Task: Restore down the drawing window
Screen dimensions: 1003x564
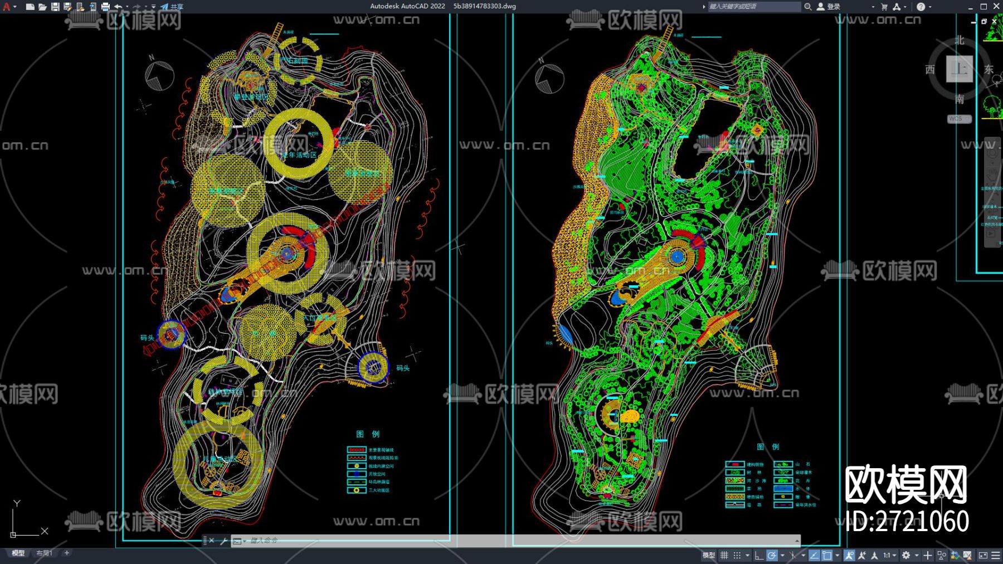Action: coord(984,21)
